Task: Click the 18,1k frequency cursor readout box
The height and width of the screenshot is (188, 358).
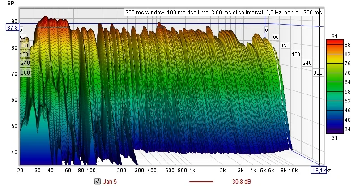Action: (319, 170)
